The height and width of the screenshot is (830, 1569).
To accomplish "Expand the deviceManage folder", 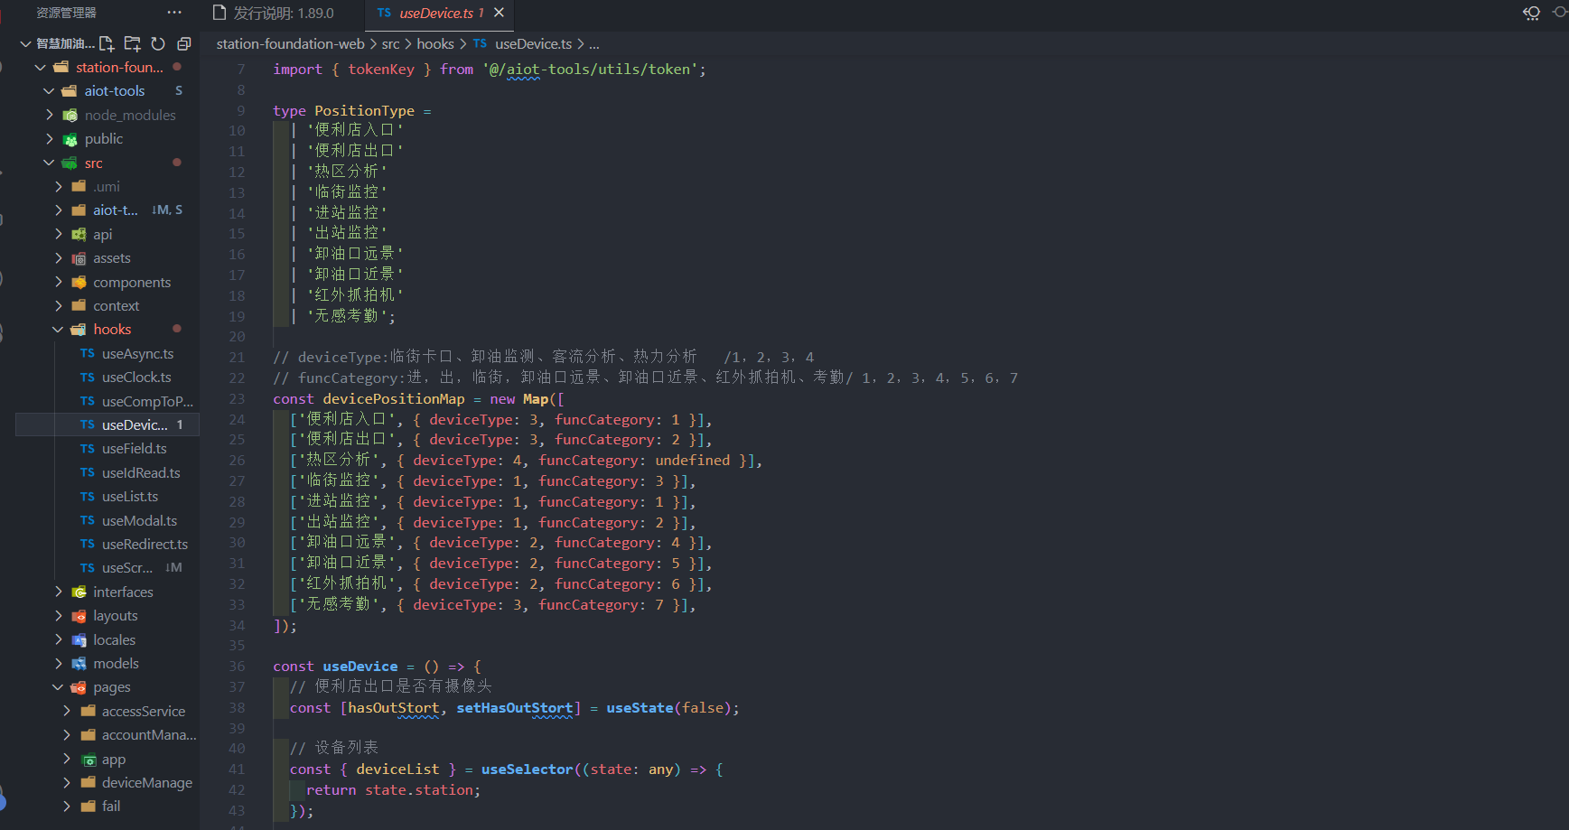I will tap(67, 782).
